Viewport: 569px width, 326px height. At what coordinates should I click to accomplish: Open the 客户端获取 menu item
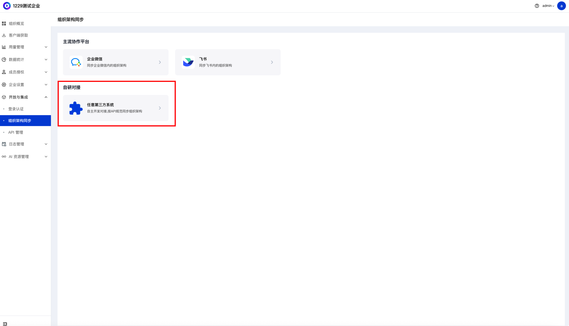point(18,35)
